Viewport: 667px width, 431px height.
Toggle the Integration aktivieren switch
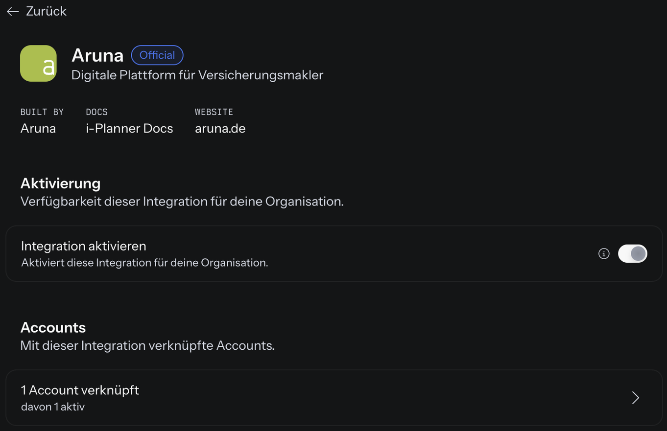(632, 253)
